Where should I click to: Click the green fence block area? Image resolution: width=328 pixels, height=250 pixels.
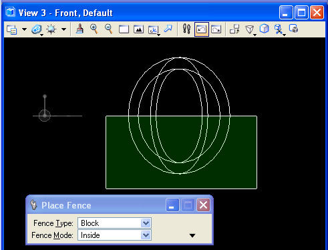pyautogui.click(x=181, y=152)
